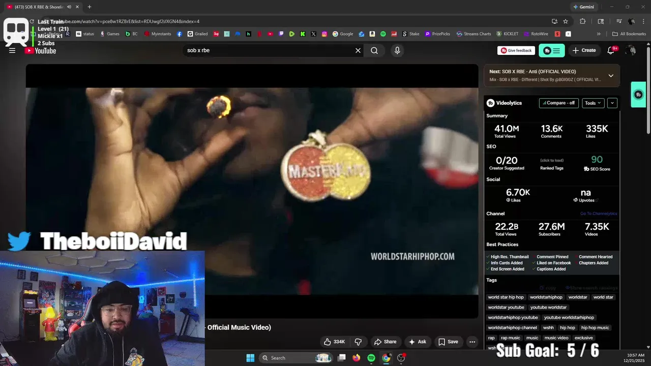Open a new browser tab
This screenshot has height=366, width=651.
coord(89,7)
